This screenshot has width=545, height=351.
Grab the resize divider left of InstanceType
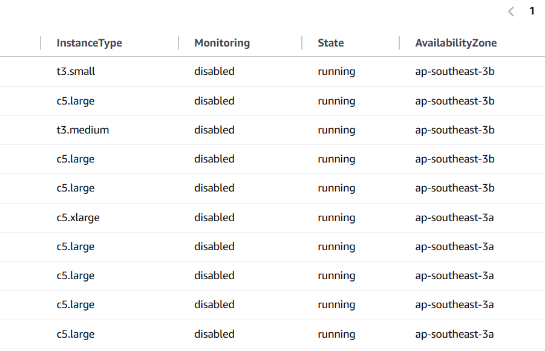coord(41,43)
